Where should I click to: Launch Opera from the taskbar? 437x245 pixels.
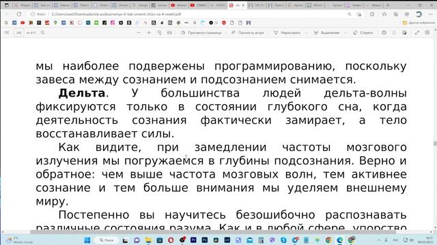pos(171,240)
